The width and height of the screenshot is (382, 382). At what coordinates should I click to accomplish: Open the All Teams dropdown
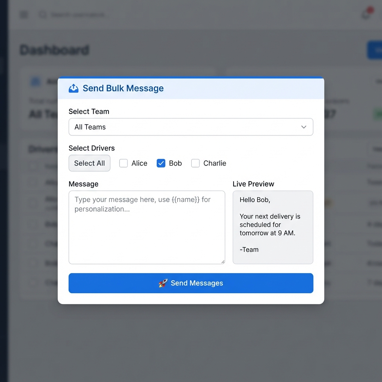pyautogui.click(x=191, y=127)
